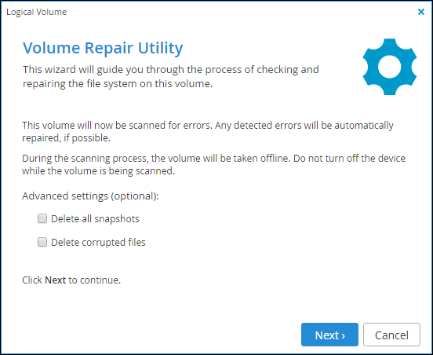Click the blue gear icon
The height and width of the screenshot is (355, 433).
(x=390, y=67)
